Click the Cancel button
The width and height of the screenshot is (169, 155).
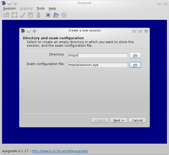click(x=137, y=120)
